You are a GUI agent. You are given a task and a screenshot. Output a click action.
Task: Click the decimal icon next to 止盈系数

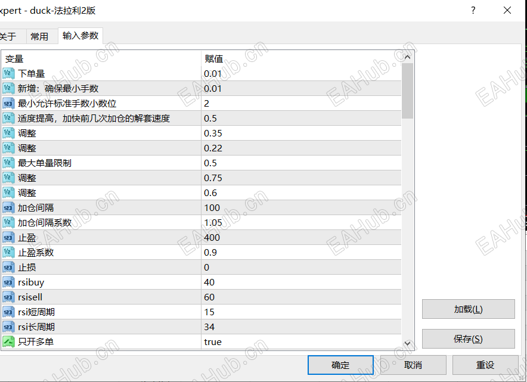[x=8, y=251]
